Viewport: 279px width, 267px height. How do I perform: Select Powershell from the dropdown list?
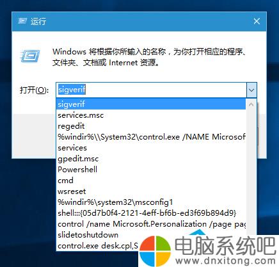click(151, 170)
